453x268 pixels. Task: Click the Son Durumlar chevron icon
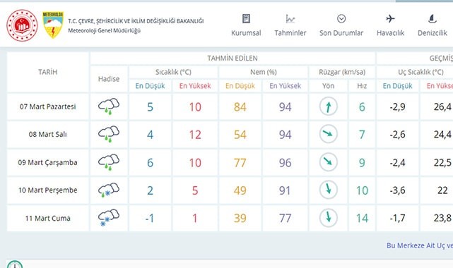[x=341, y=19]
